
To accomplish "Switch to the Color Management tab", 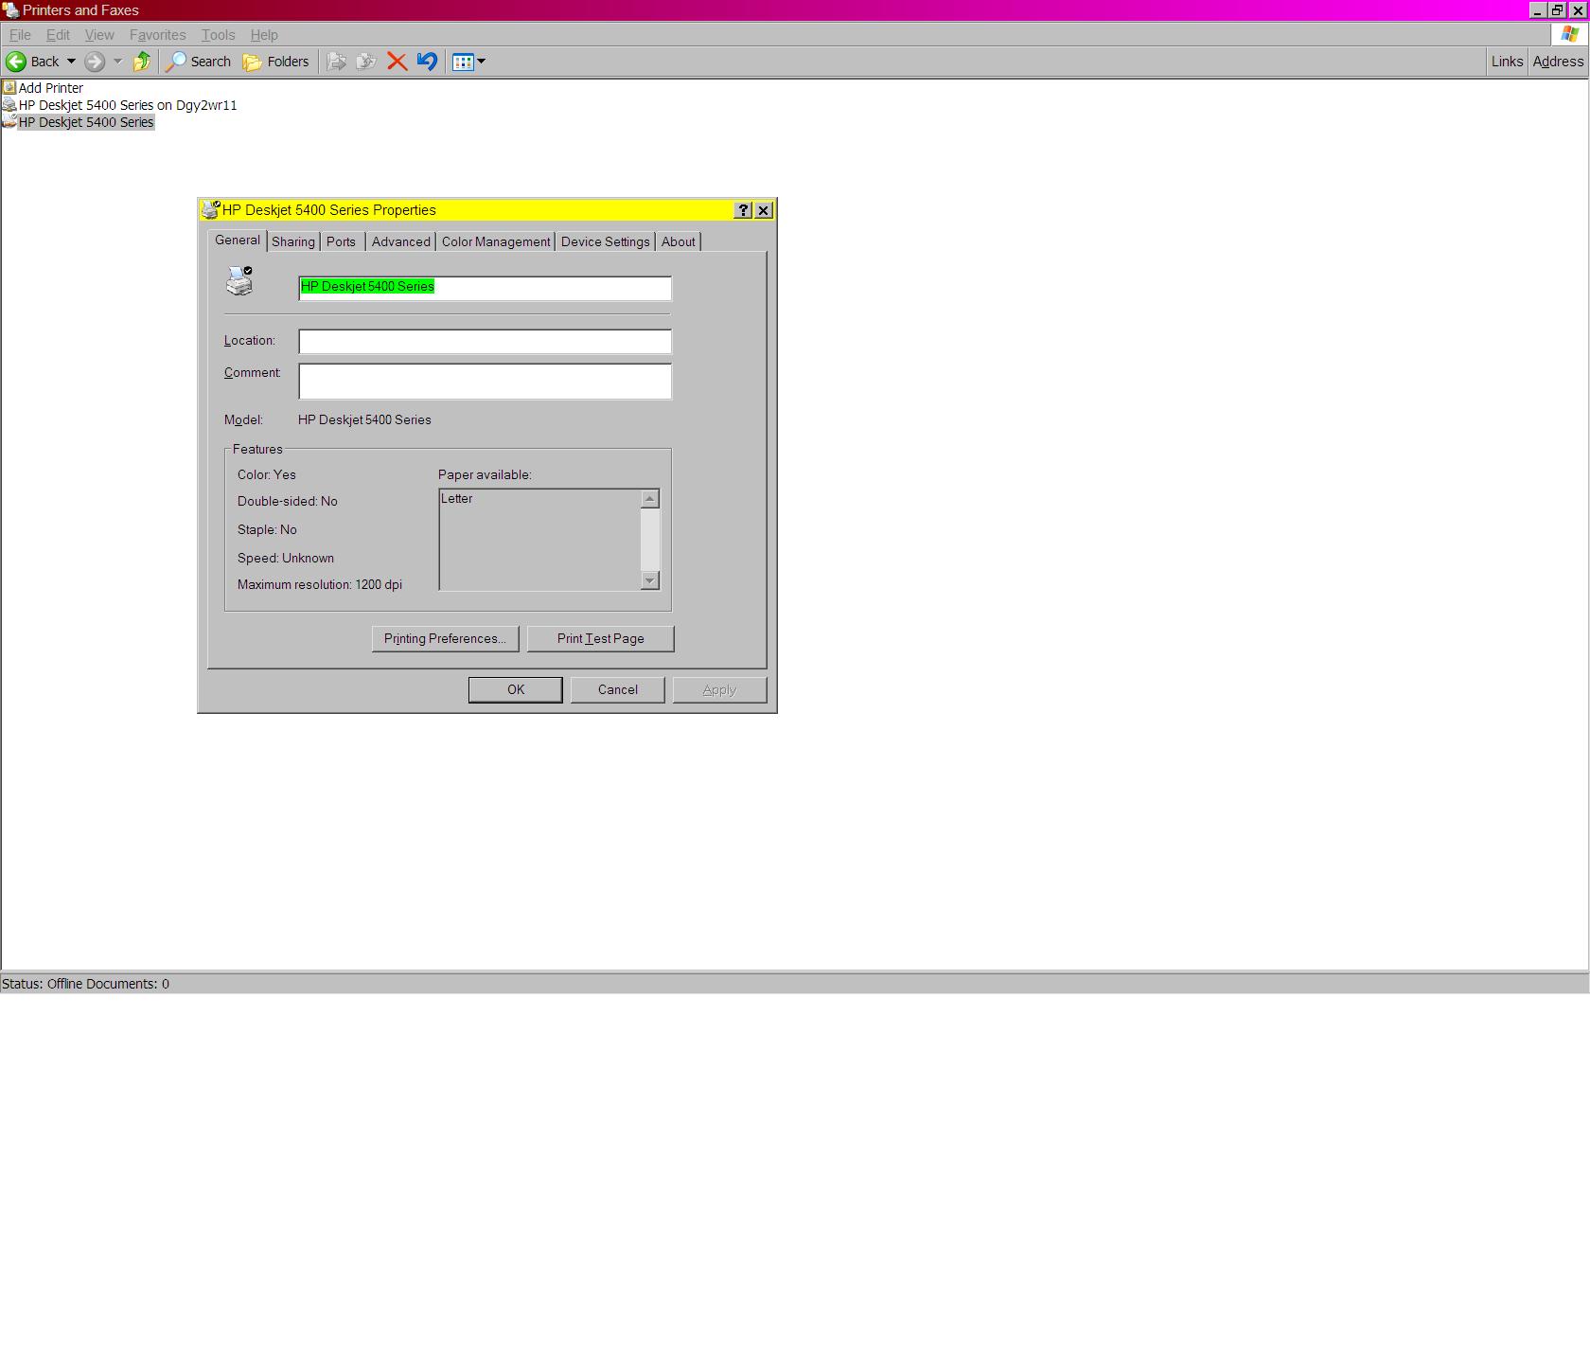I will (x=496, y=241).
